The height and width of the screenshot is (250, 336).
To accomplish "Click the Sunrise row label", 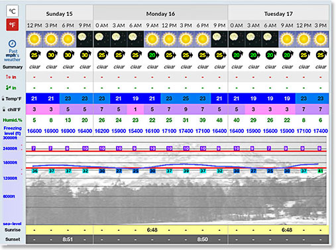I will 13,230.
